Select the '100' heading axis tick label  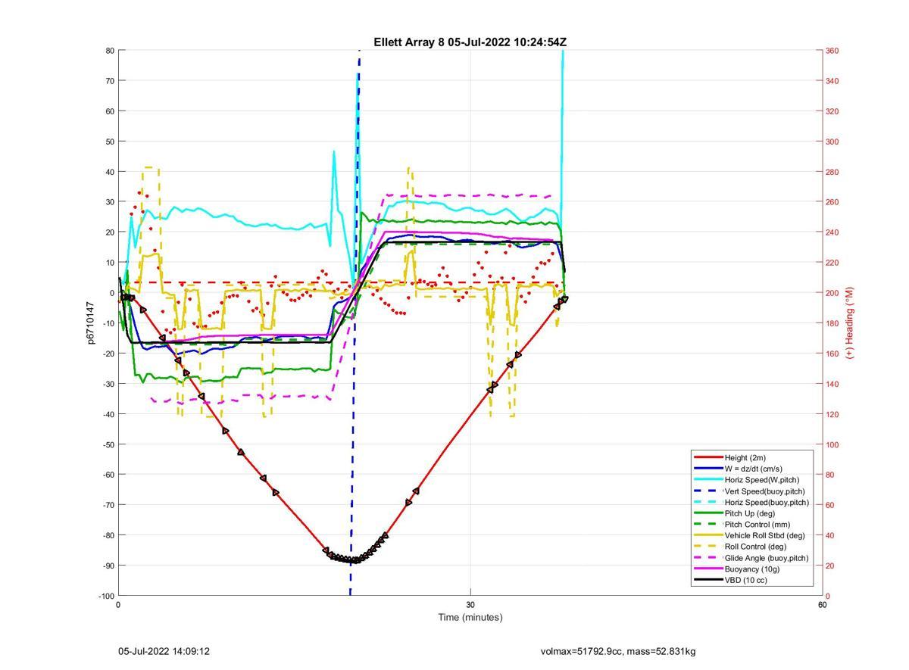pyautogui.click(x=832, y=445)
